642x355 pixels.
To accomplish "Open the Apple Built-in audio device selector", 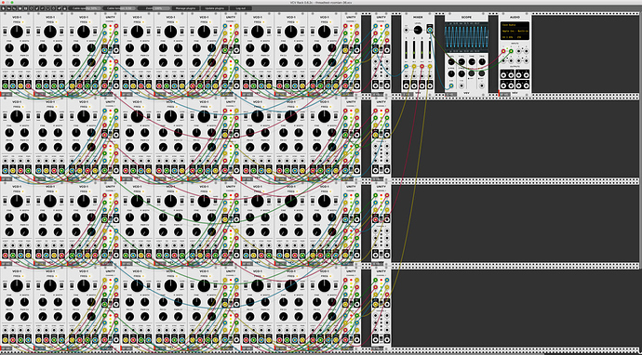I will coord(515,31).
